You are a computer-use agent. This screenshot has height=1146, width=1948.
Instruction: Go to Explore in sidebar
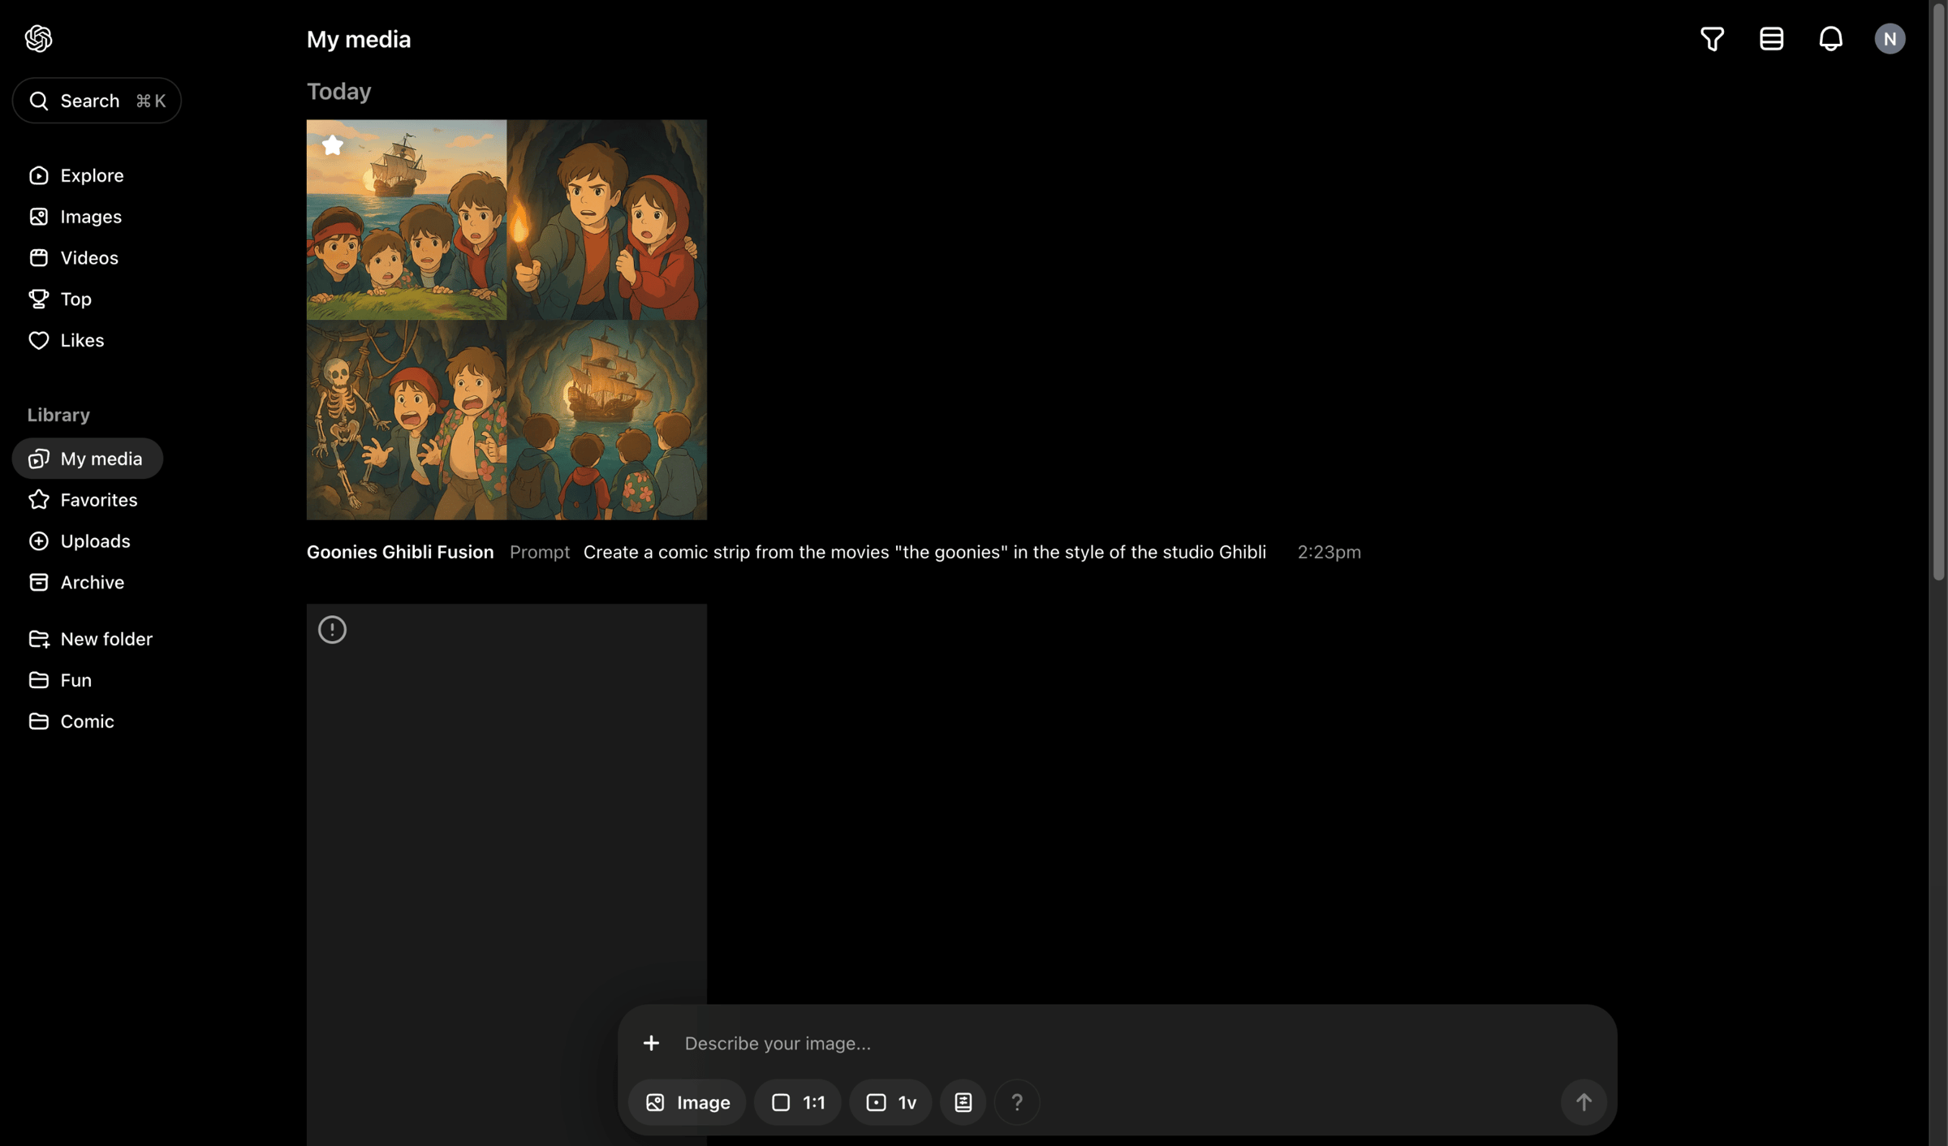coord(76,175)
